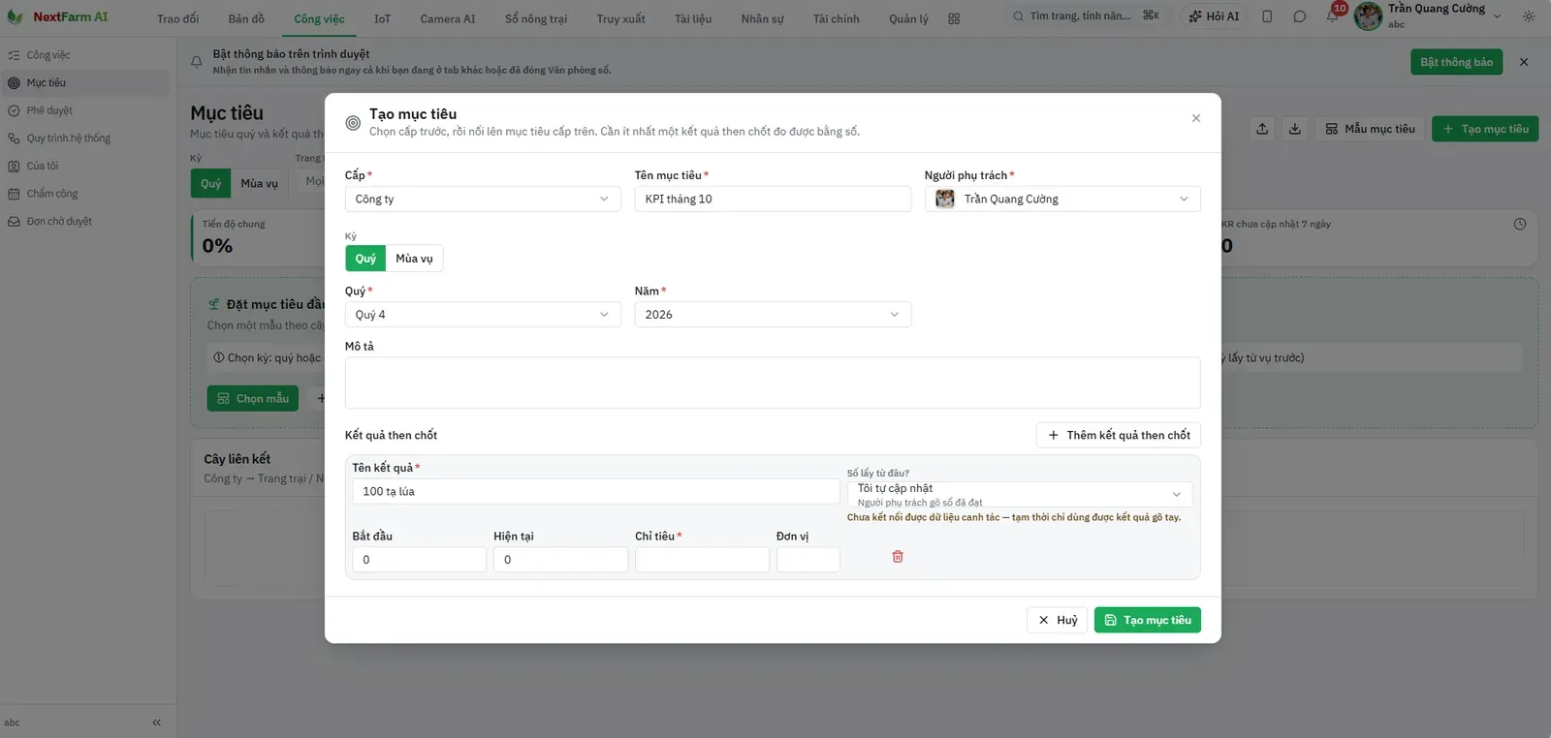Switch page filter to Mùa vụ
The image size is (1551, 738).
pos(259,183)
